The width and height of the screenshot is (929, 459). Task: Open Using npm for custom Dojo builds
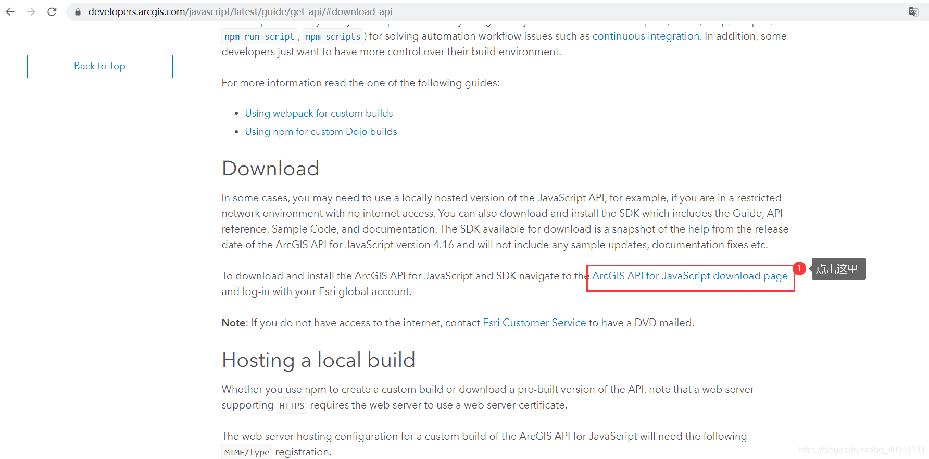[x=321, y=132]
